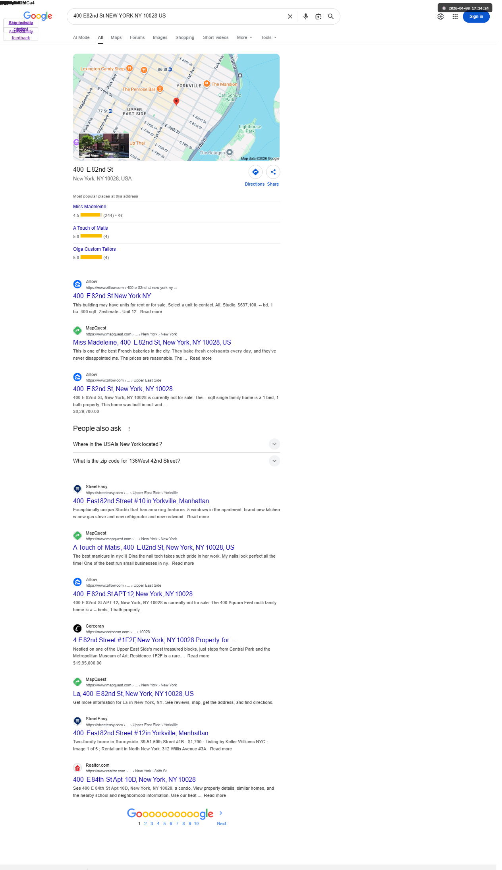
Task: Go to results page 2
Action: pyautogui.click(x=145, y=823)
